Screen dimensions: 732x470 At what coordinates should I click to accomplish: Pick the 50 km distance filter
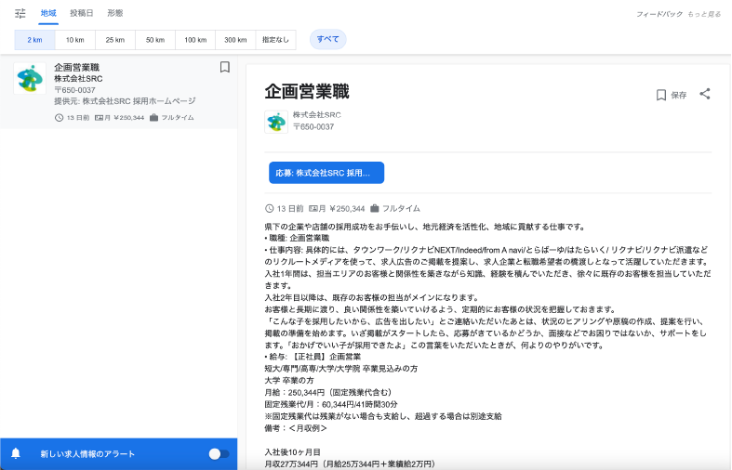tap(155, 40)
